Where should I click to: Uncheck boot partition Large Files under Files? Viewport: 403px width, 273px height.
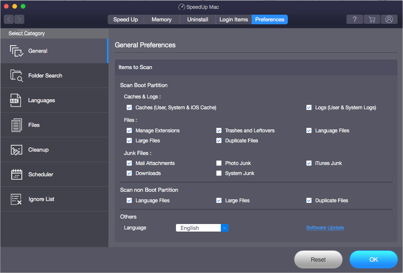[x=129, y=141]
